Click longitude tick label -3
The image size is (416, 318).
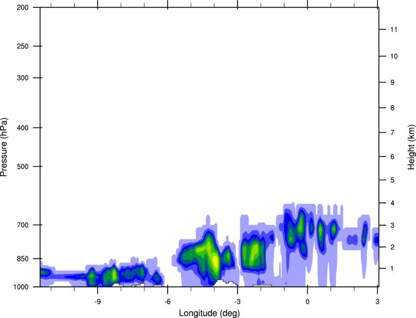[237, 301]
